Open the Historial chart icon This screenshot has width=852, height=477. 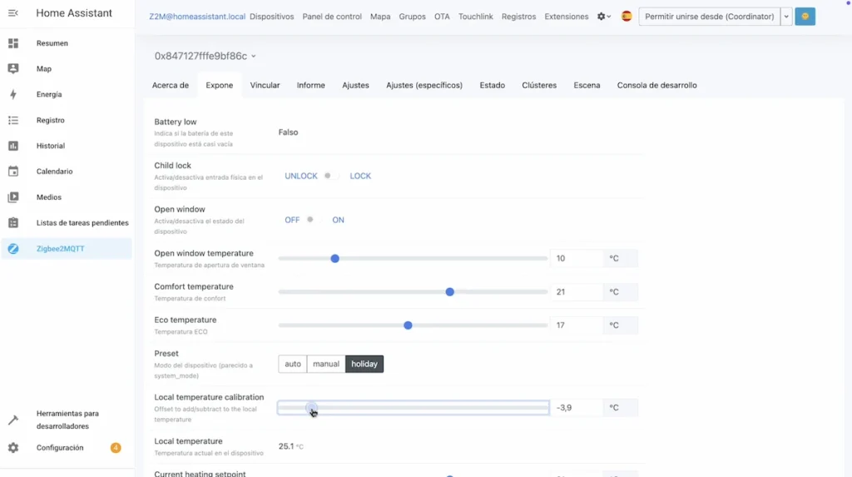pyautogui.click(x=13, y=146)
